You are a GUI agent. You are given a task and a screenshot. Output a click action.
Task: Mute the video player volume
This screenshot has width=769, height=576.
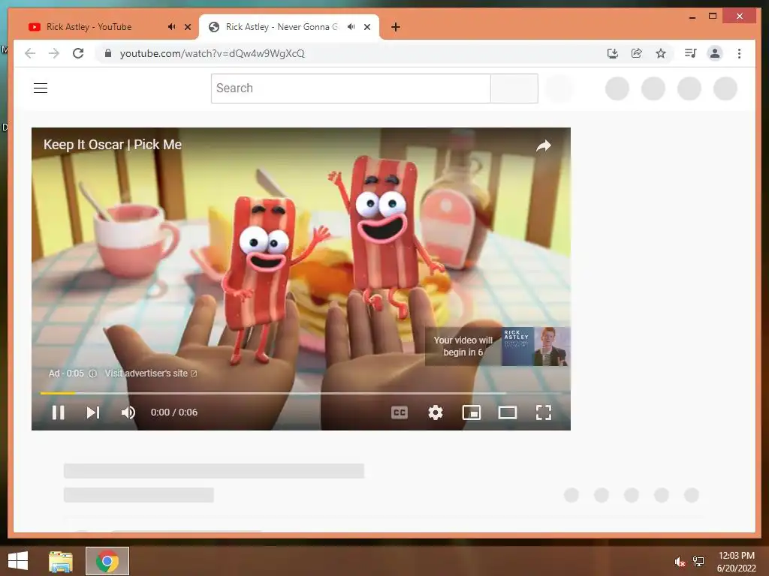(x=128, y=412)
